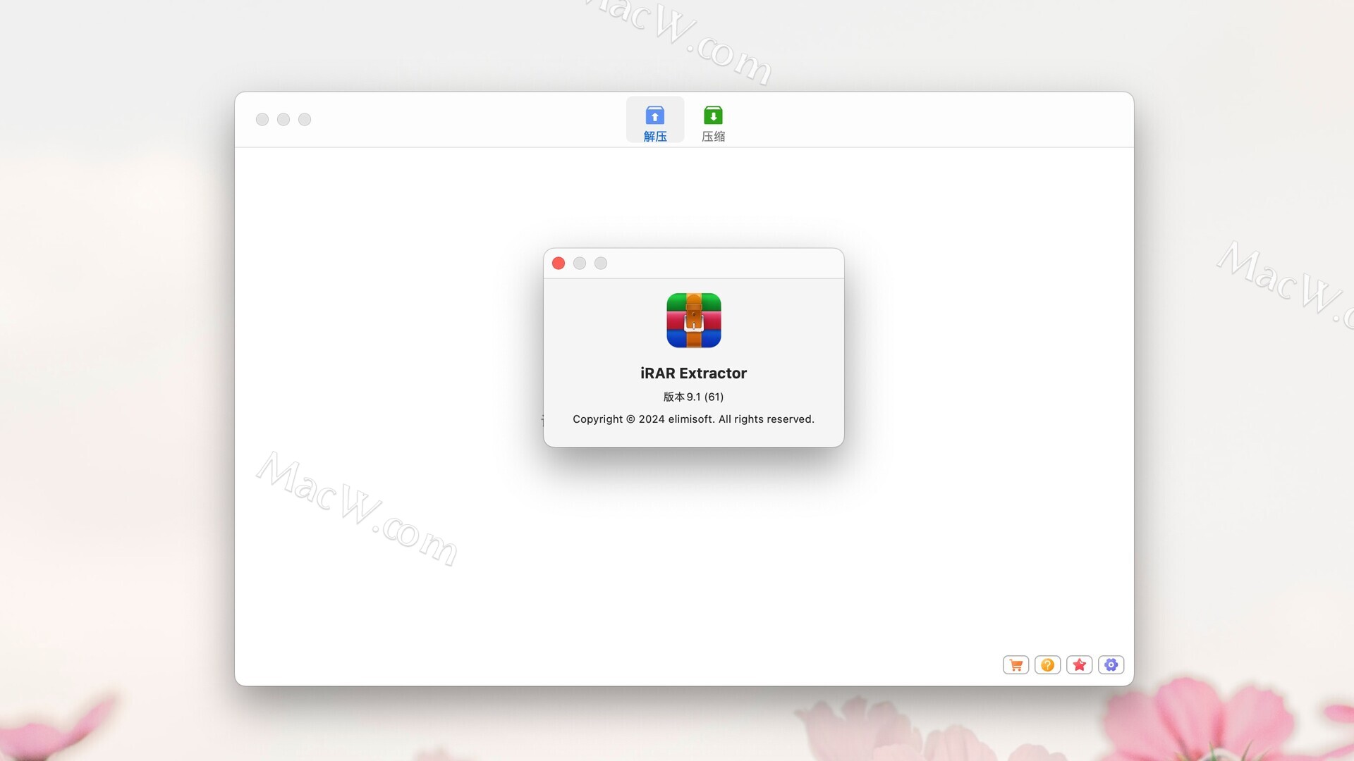Screen dimensions: 1354x761
Task: Open help via the question mark icon
Action: [1047, 664]
